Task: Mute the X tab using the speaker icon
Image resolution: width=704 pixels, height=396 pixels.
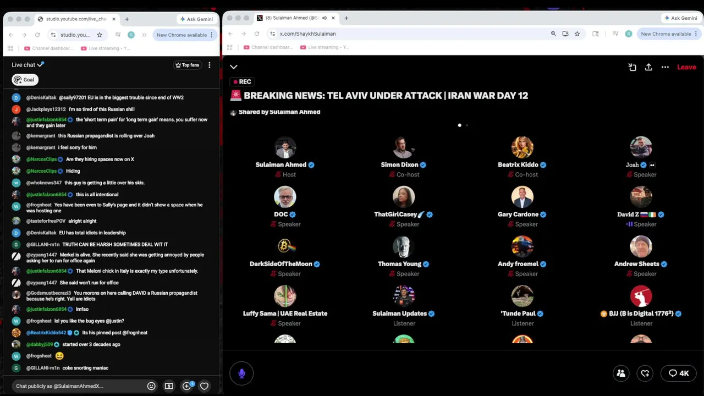Action: click(324, 18)
